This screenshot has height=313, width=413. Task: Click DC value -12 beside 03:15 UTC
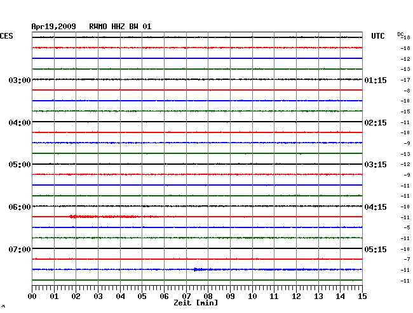click(405, 164)
